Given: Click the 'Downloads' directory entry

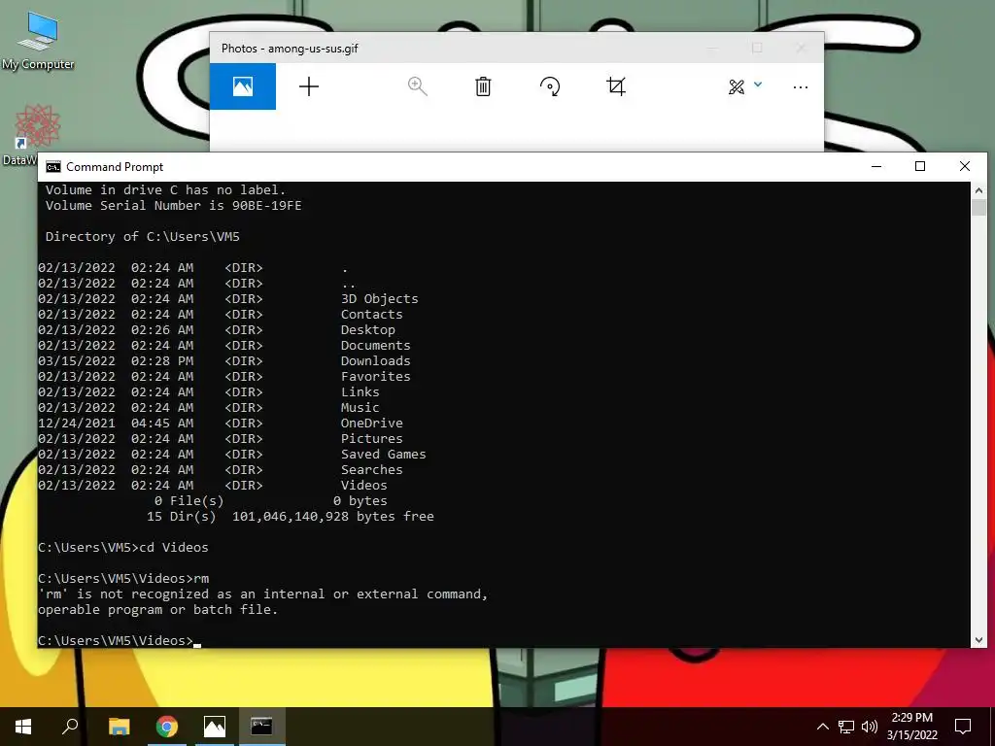Looking at the screenshot, I should [376, 360].
